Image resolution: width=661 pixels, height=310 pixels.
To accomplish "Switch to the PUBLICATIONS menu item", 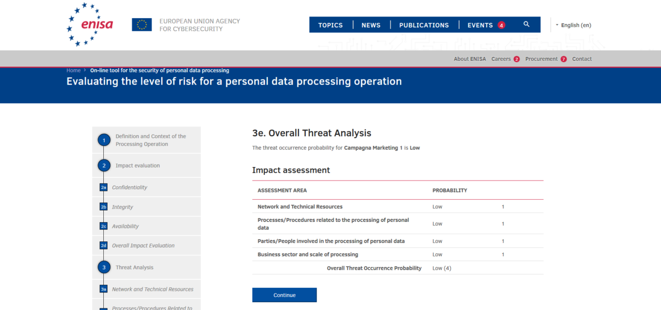I will click(423, 25).
